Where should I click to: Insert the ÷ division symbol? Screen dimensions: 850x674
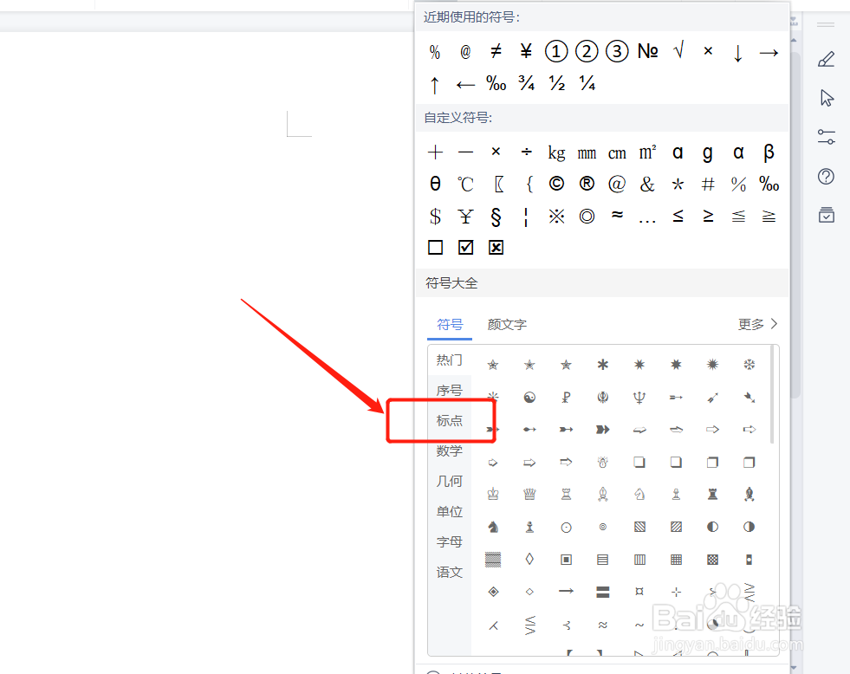[526, 152]
